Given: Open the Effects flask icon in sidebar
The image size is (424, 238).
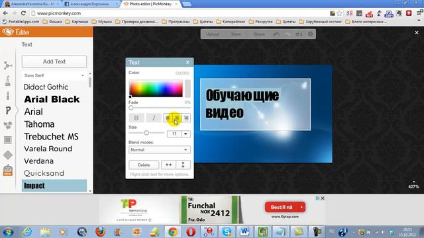Looking at the screenshot, I should coord(7,81).
